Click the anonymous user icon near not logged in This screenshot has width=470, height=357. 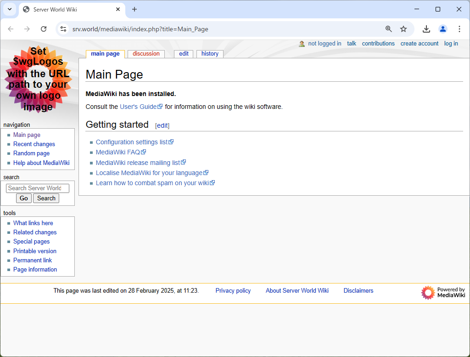302,44
